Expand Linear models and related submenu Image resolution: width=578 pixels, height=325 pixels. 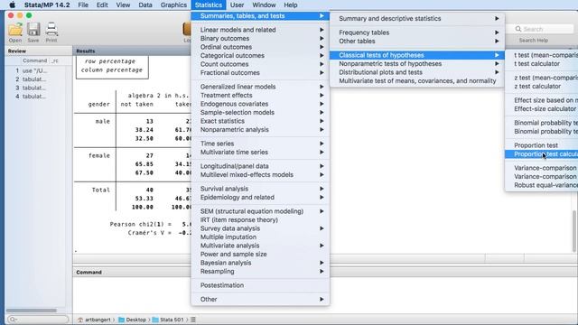(x=260, y=30)
